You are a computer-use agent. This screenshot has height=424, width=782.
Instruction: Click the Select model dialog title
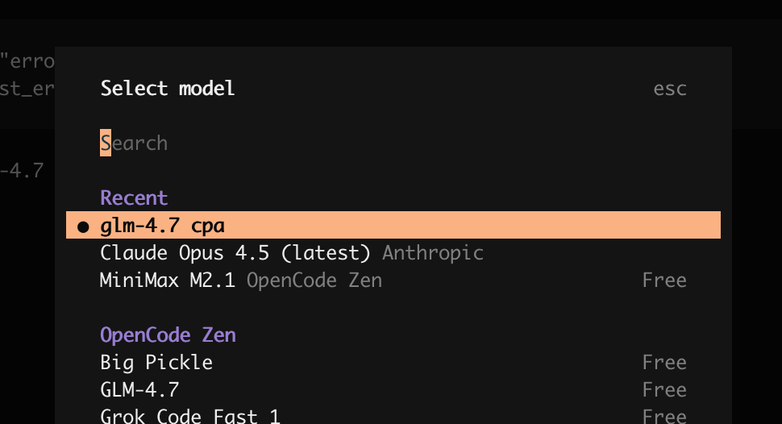168,89
